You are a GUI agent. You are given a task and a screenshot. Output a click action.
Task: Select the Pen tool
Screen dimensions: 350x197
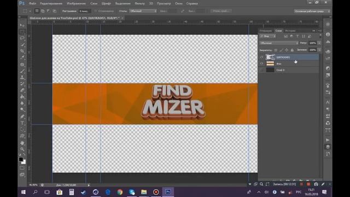click(x=22, y=117)
